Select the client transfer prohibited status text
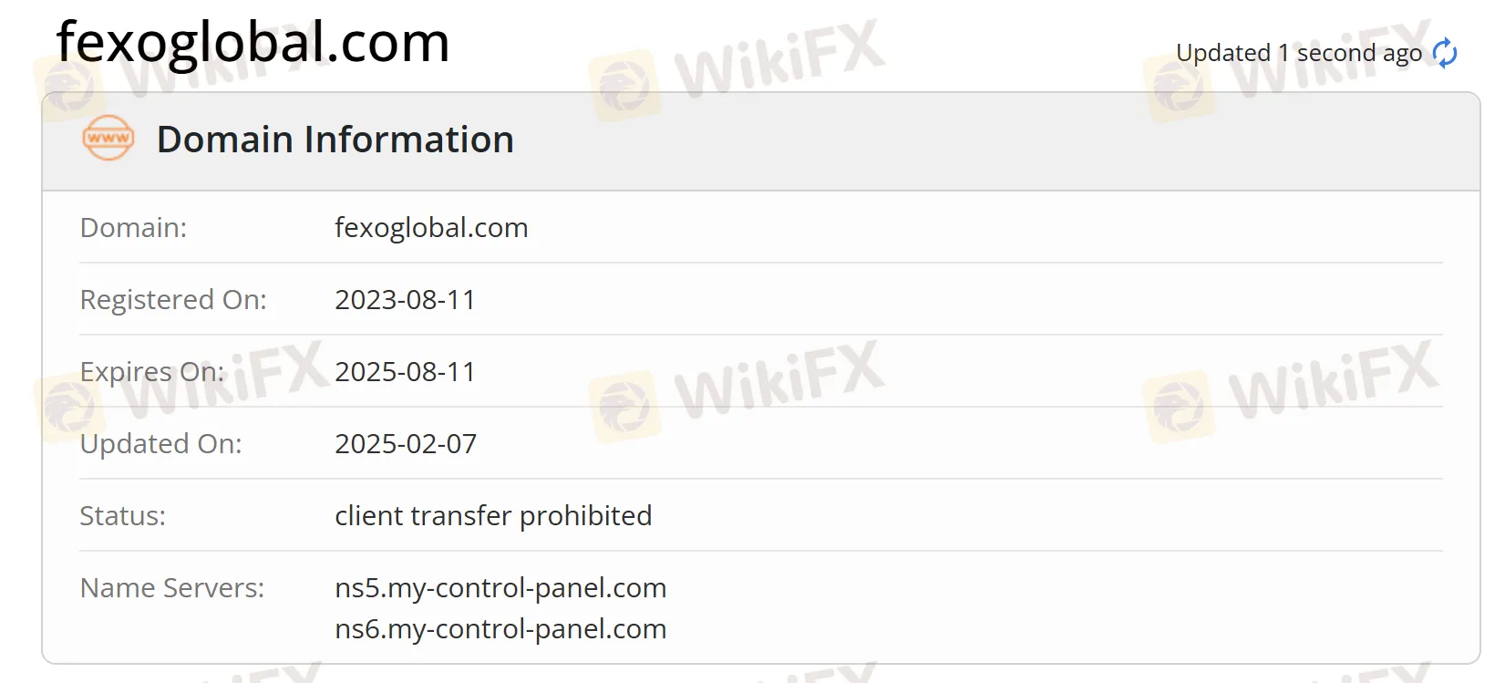This screenshot has height=683, width=1505. click(493, 515)
